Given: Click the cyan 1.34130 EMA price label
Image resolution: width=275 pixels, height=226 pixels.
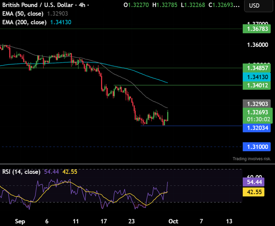Looking at the screenshot, I should [256, 77].
